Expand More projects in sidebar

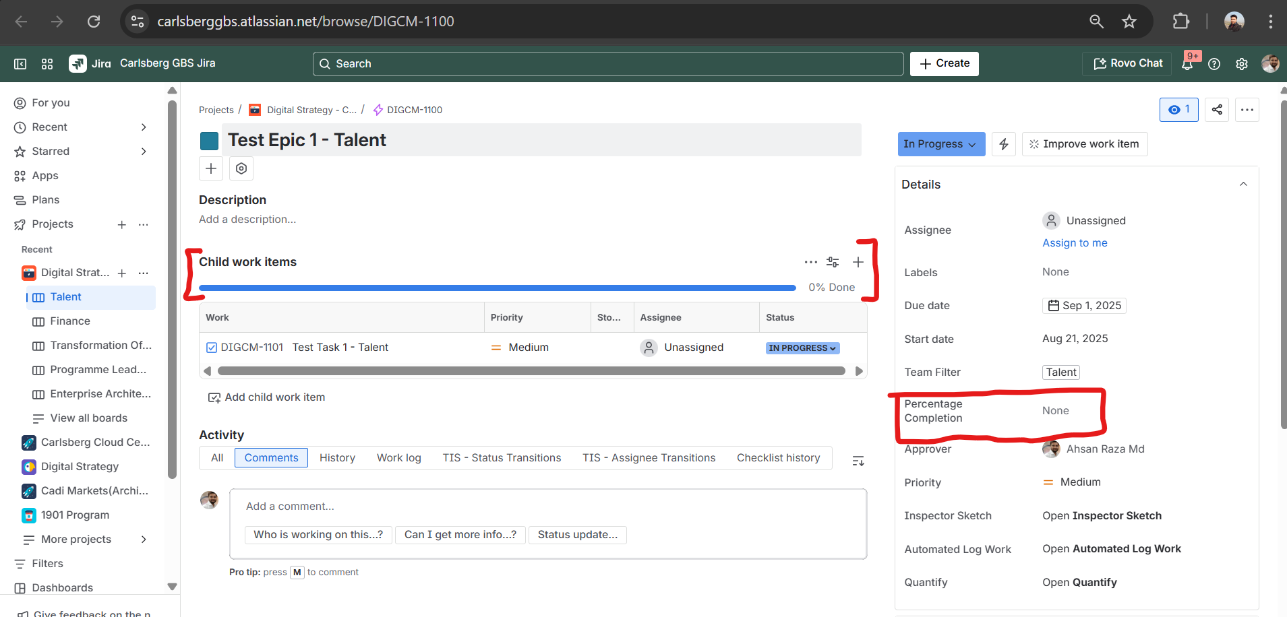coord(144,540)
